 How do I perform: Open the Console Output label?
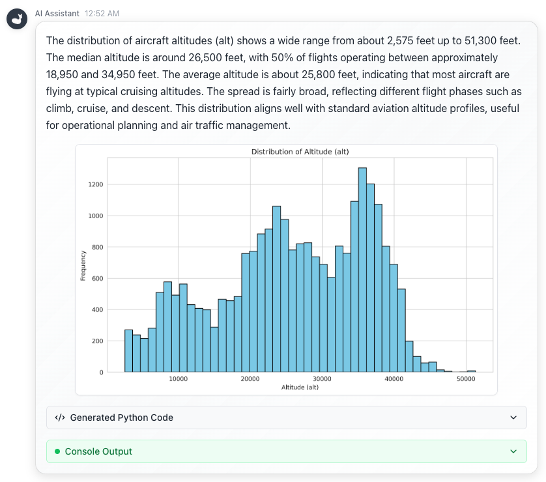98,451
